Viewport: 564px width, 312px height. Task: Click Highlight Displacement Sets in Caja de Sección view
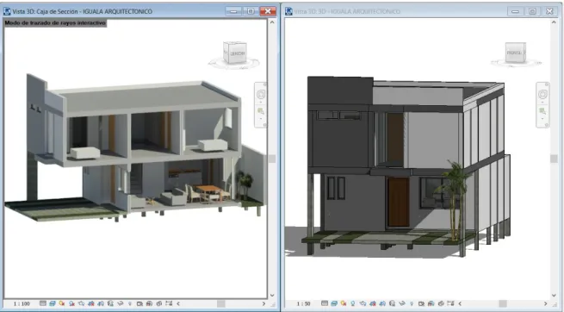pyautogui.click(x=159, y=303)
